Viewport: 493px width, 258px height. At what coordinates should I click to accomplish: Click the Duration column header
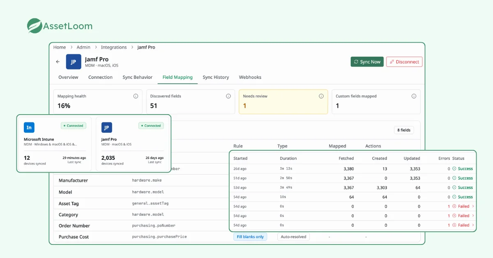click(x=288, y=158)
